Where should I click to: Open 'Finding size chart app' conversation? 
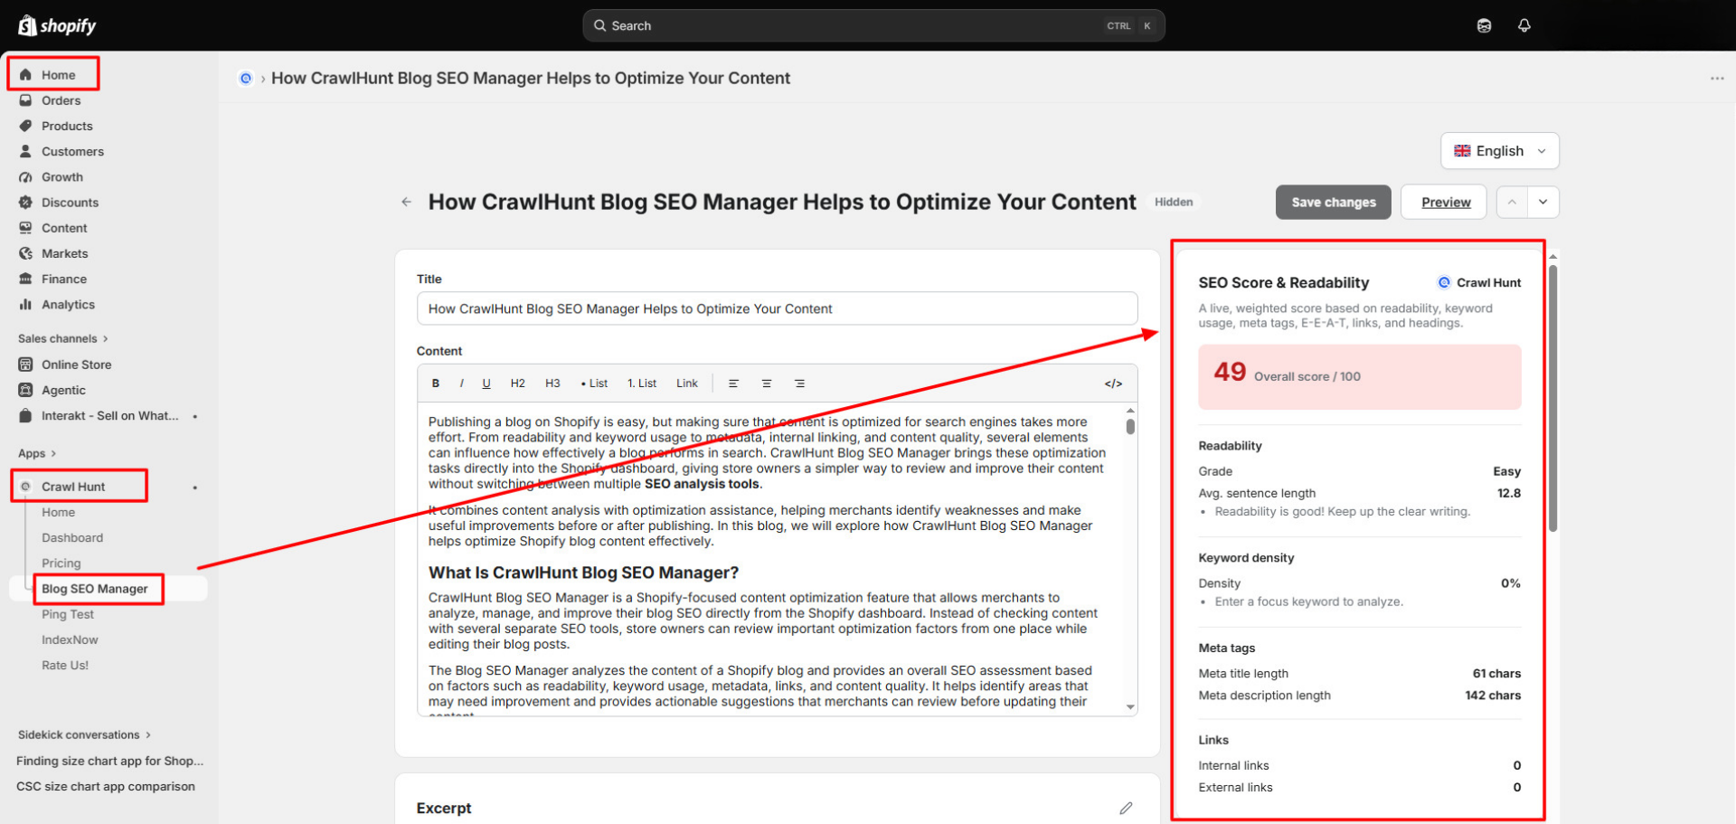[110, 761]
